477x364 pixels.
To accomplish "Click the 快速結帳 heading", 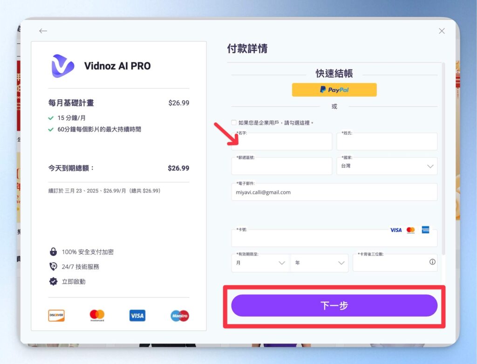I will click(x=334, y=73).
